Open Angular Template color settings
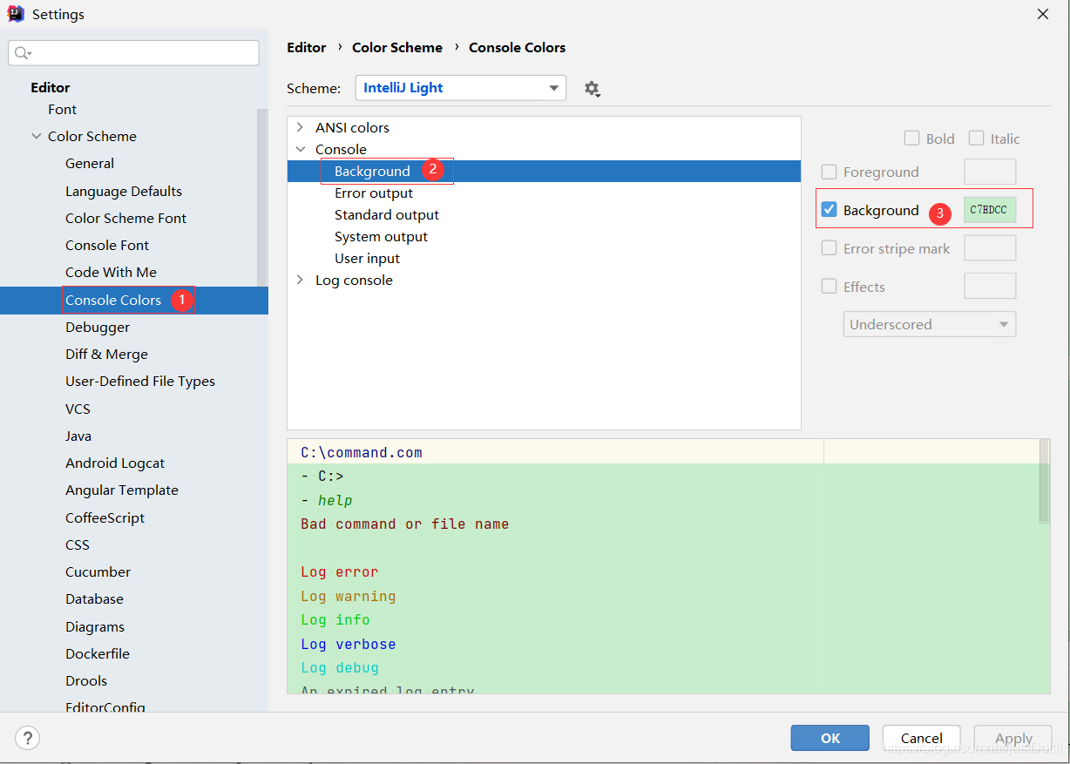The height and width of the screenshot is (764, 1070). click(122, 490)
